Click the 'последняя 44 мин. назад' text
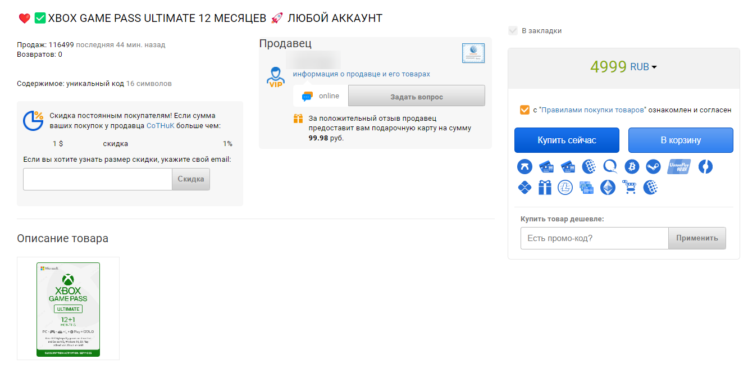The height and width of the screenshot is (377, 748). click(121, 45)
